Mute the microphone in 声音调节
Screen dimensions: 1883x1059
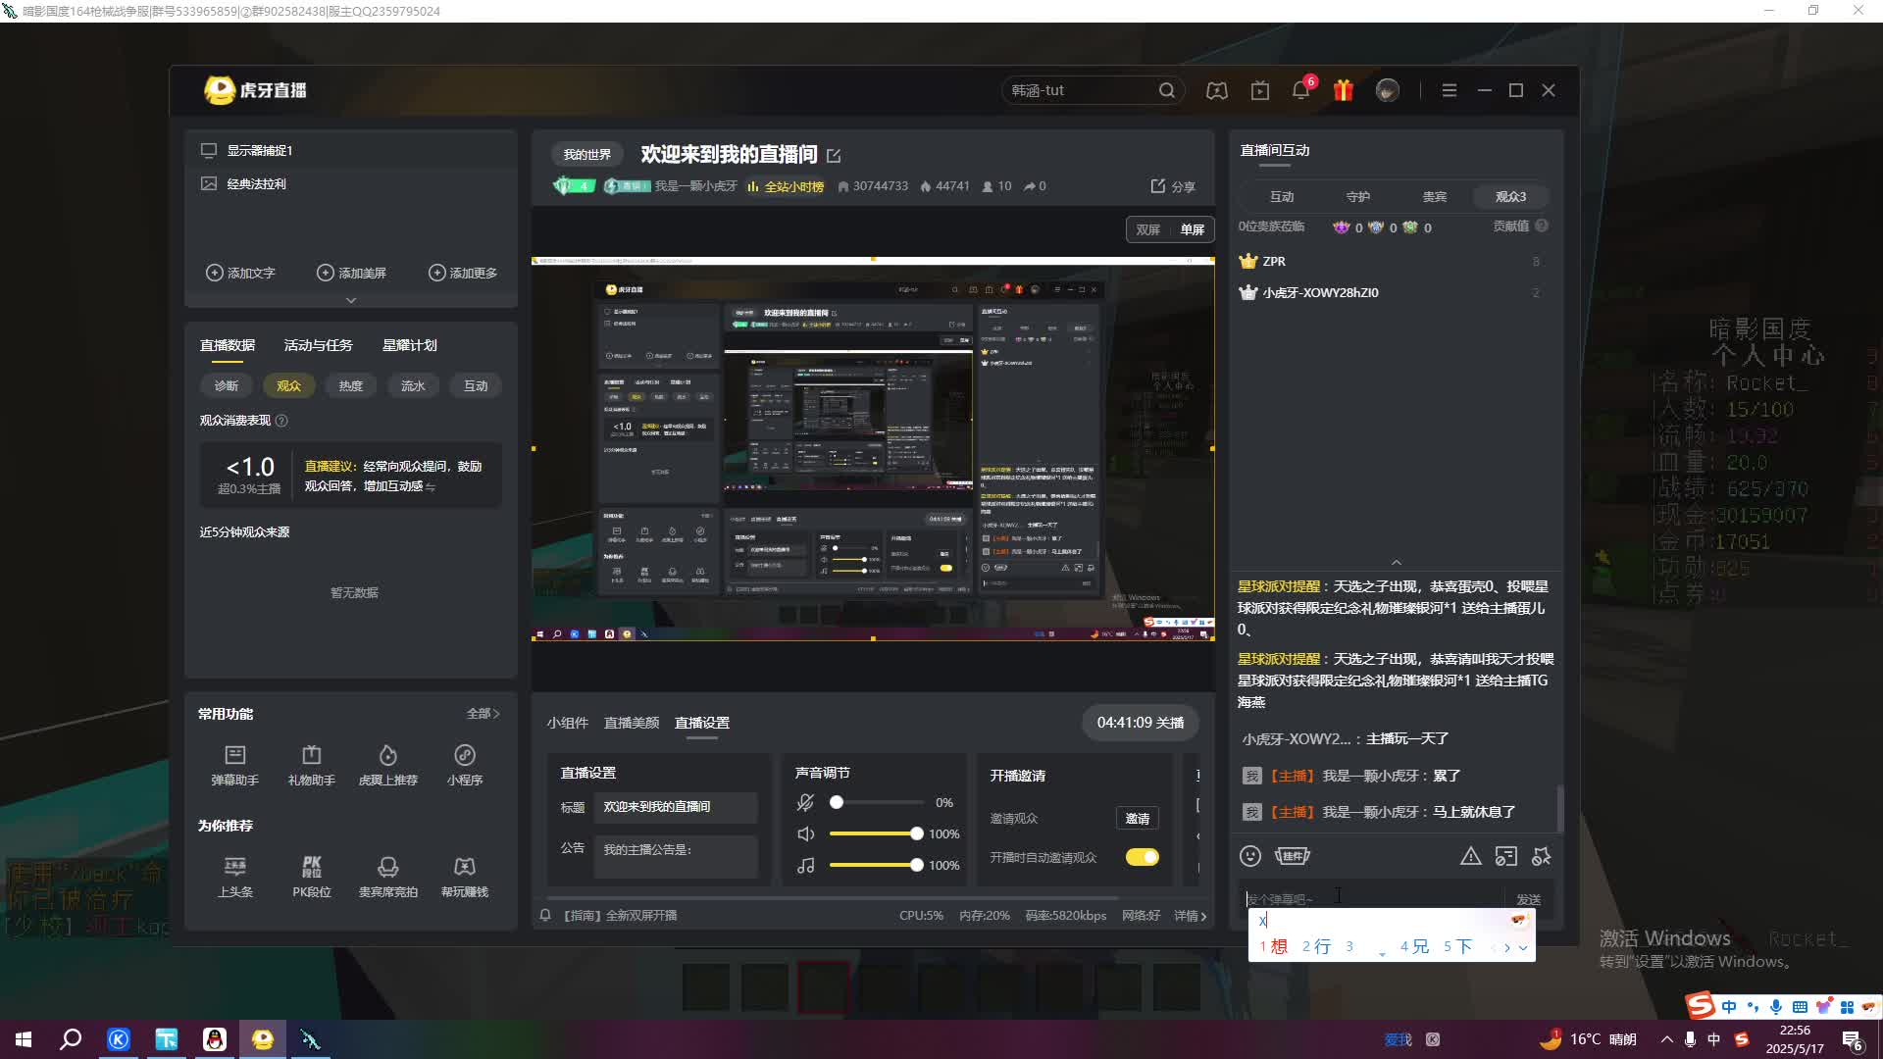(805, 801)
